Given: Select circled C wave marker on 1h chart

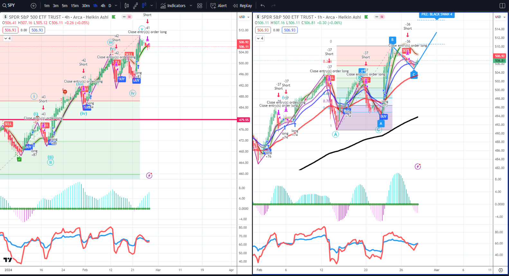Looking at the screenshot, I should 379,130.
